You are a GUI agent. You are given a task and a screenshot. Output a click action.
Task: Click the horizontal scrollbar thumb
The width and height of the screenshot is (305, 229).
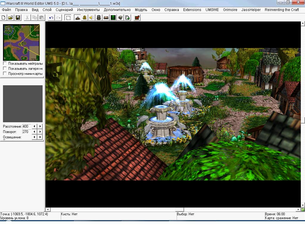180,210
